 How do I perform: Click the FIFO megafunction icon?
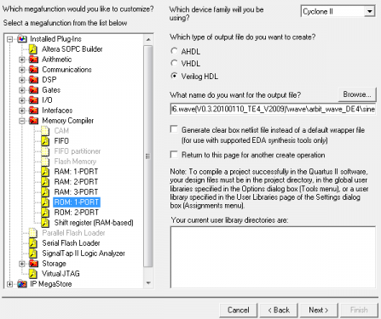pyautogui.click(x=45, y=141)
